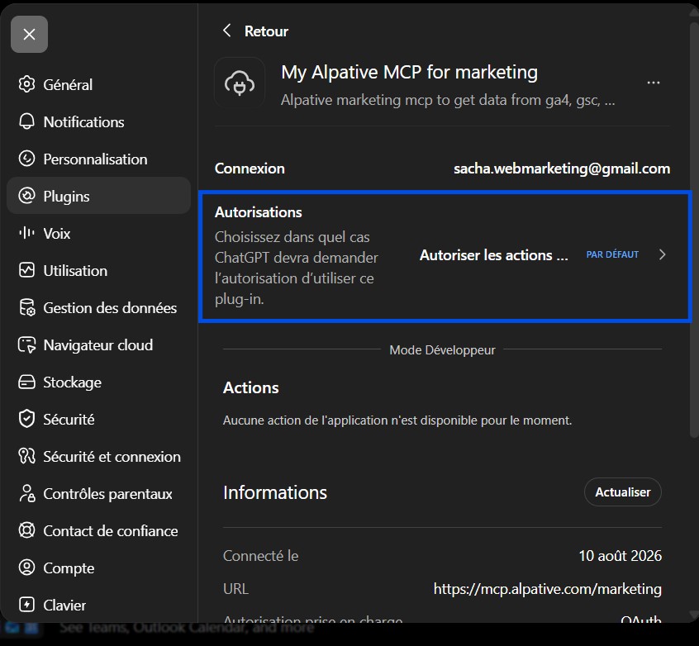Click the Actions heading

(x=251, y=388)
